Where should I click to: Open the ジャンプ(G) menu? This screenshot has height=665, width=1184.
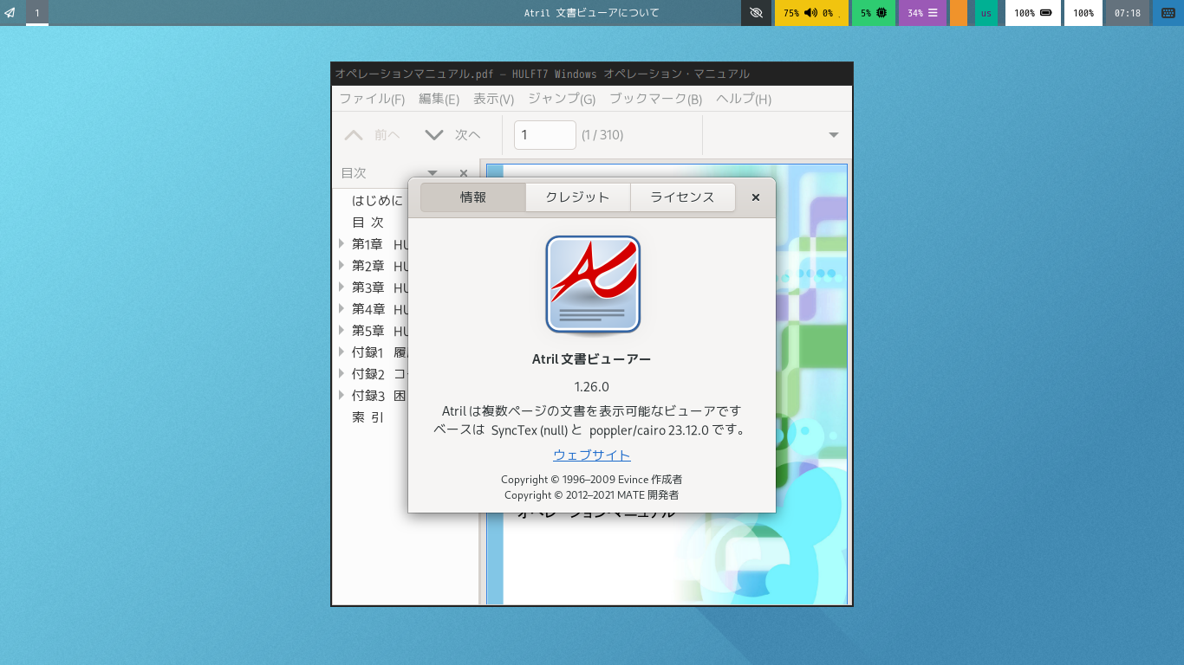tap(562, 99)
